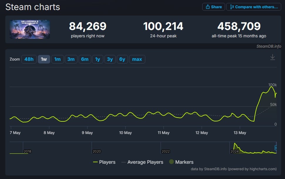Click 2020 in the navigator timeline
The image size is (285, 179).
click(97, 151)
